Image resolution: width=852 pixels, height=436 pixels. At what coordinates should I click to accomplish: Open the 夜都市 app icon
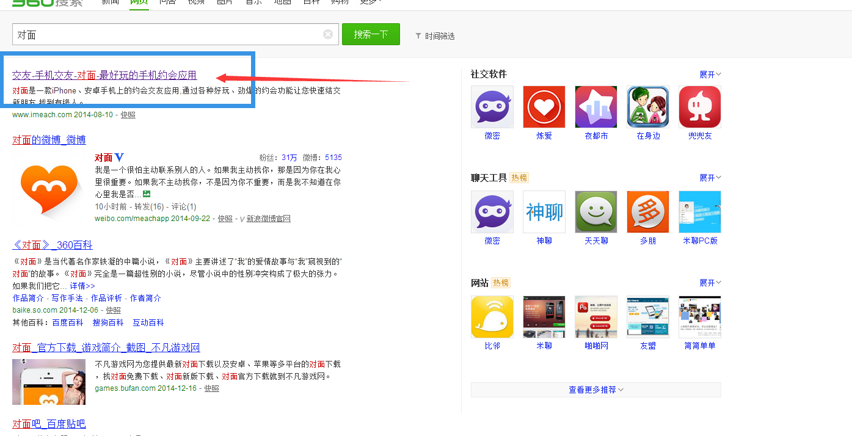pyautogui.click(x=596, y=107)
